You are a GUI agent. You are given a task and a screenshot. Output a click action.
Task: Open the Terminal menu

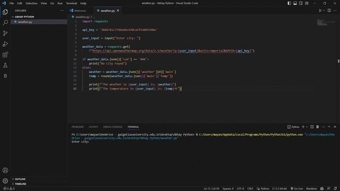click(72, 3)
